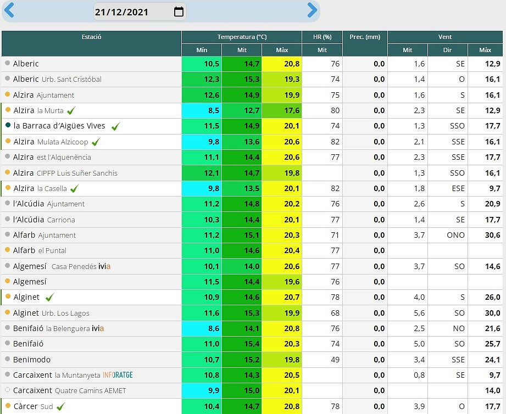Image resolution: width=506 pixels, height=414 pixels.
Task: Open Alzira CIPFP Luis Suñer Sanchis station
Action: tap(65, 173)
